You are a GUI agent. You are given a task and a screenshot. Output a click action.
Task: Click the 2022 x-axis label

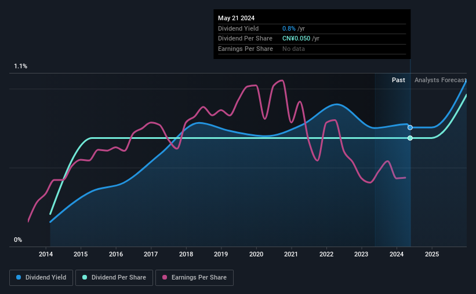tap(326, 254)
